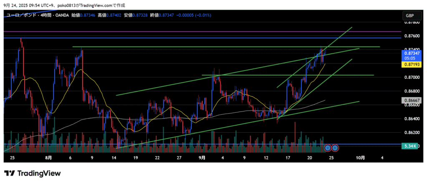
Task: Click the gray 0.86667 price label
Action: pos(410,101)
